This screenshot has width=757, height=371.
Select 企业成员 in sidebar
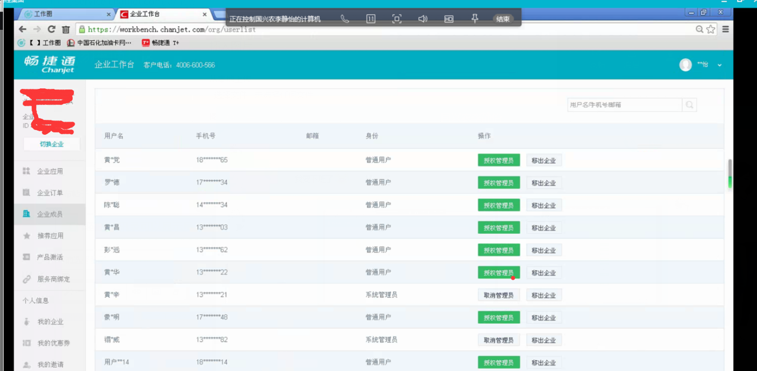coord(50,214)
